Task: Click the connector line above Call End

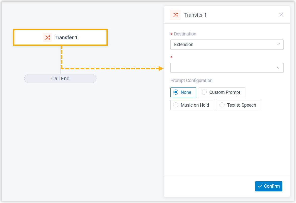Action: coord(60,71)
